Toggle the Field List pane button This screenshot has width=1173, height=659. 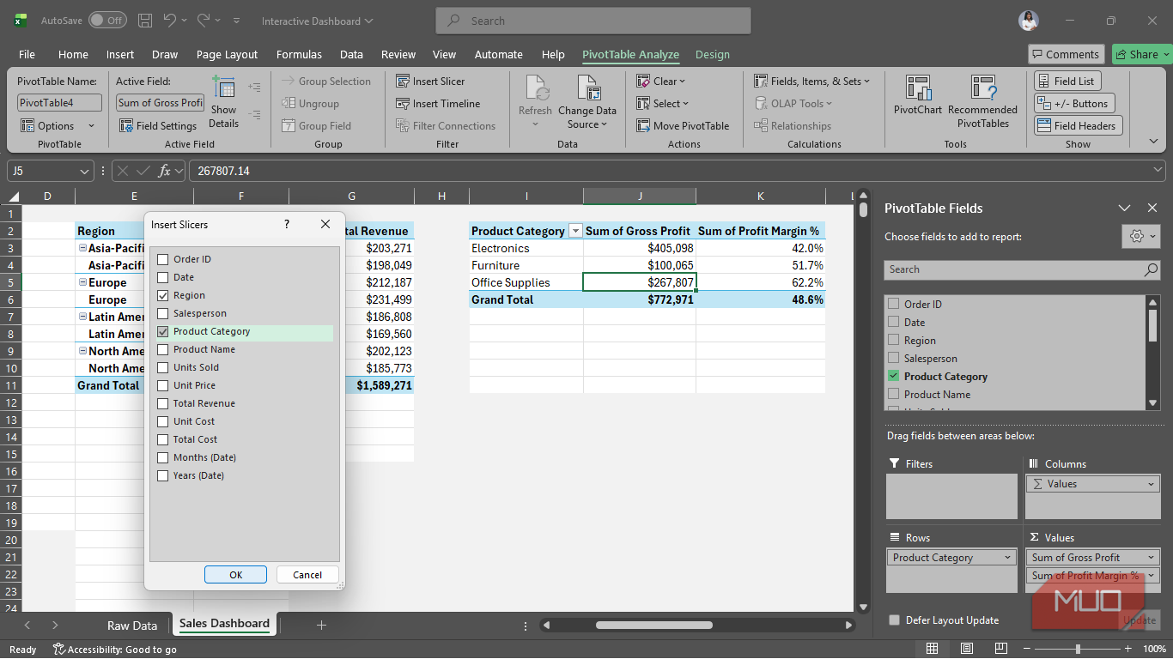pyautogui.click(x=1066, y=82)
